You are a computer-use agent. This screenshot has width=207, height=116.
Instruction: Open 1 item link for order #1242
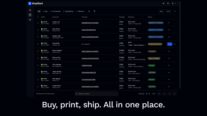click(121, 71)
